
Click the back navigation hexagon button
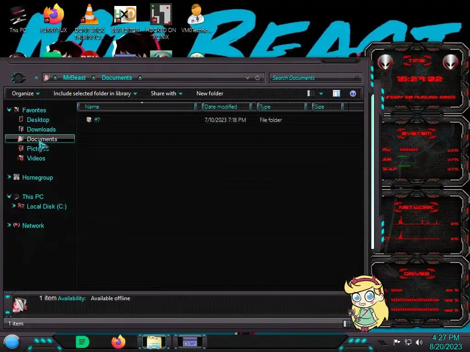(18, 78)
